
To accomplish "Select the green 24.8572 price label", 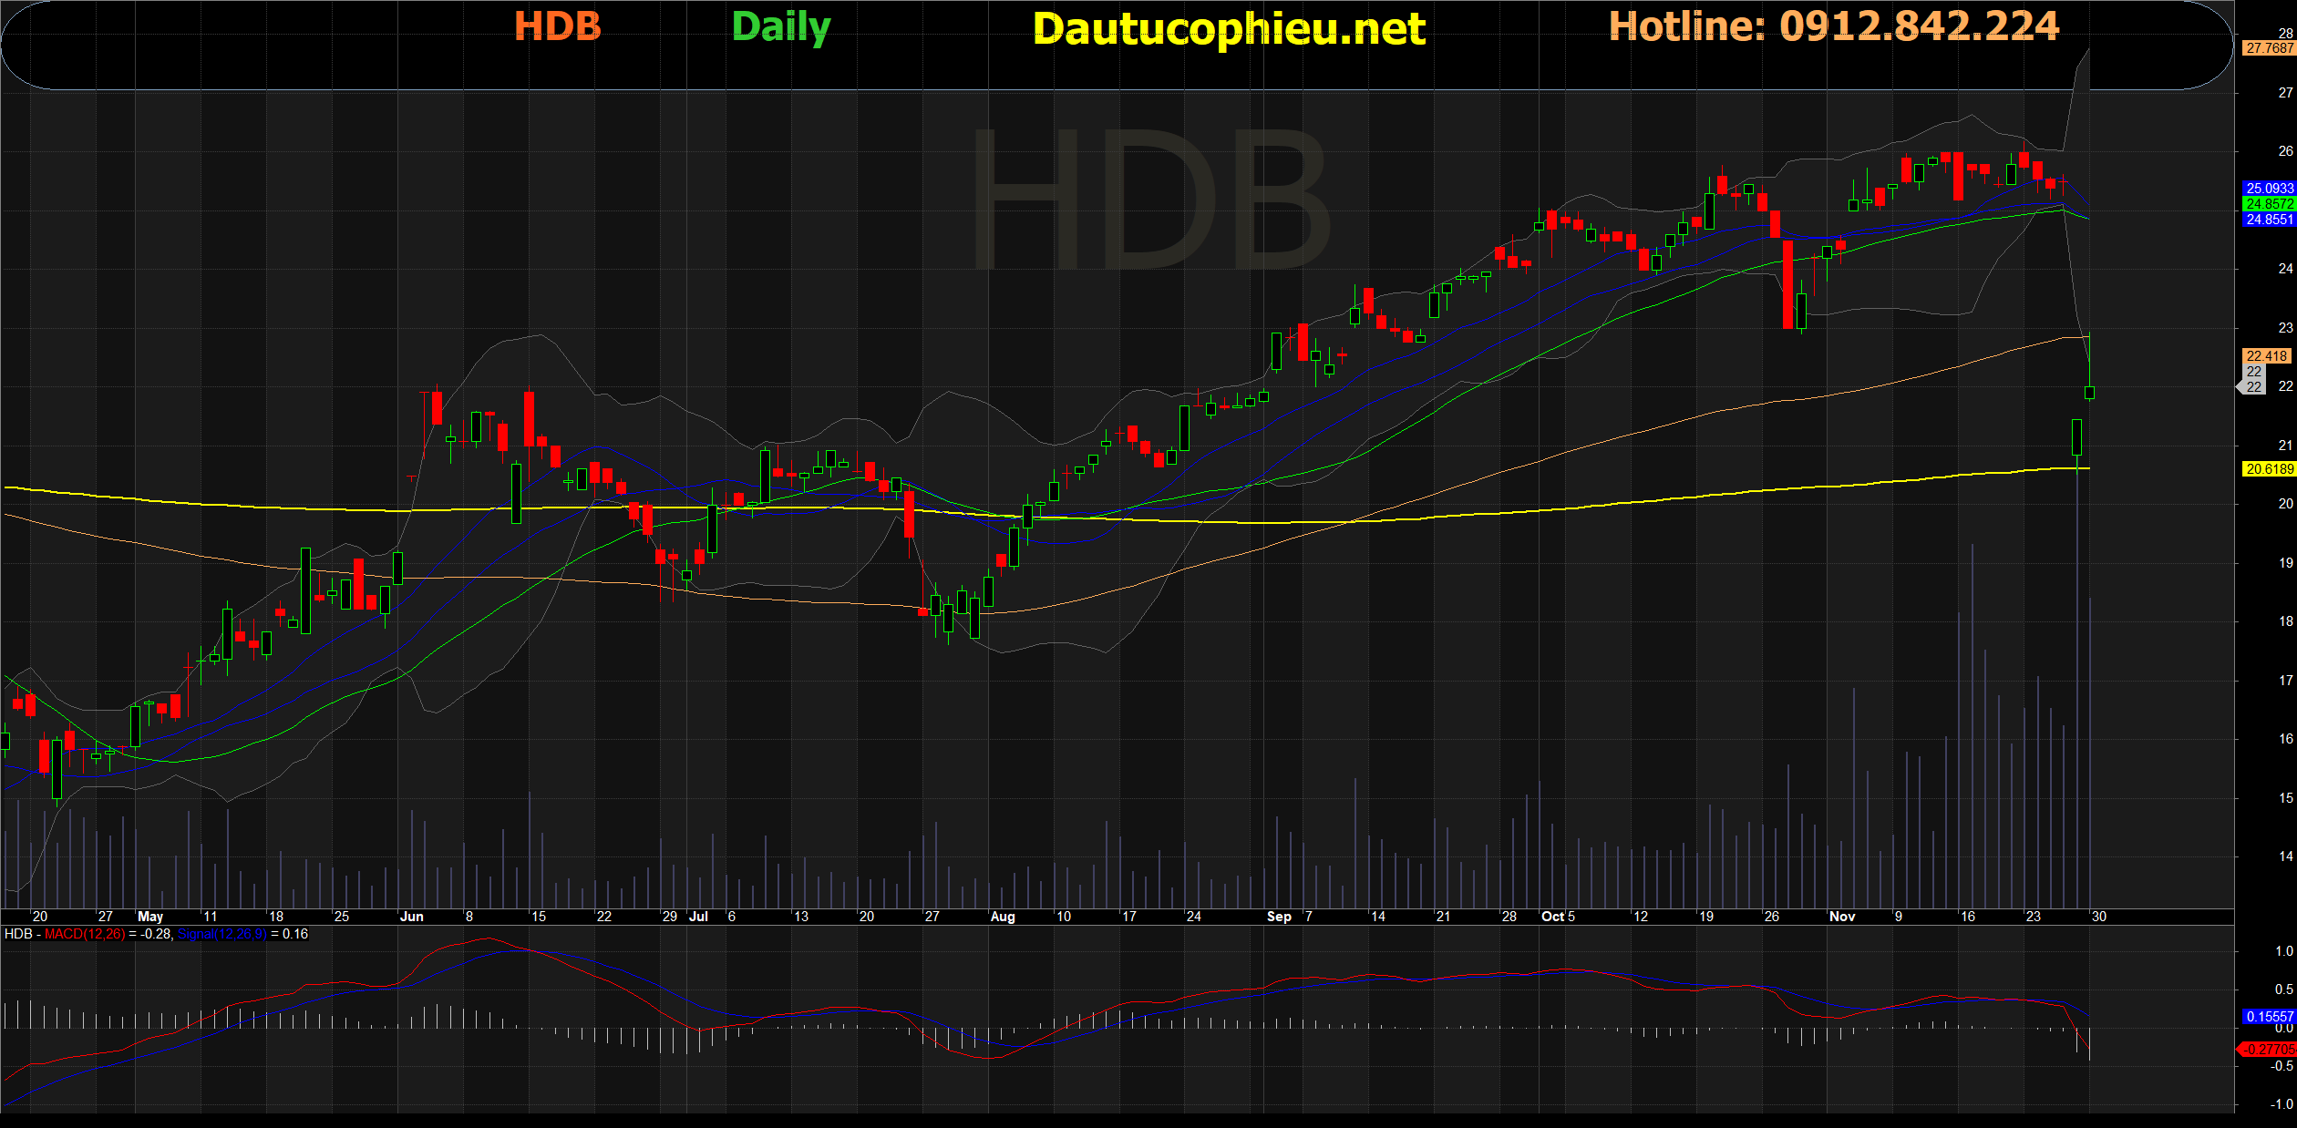I will [2269, 204].
